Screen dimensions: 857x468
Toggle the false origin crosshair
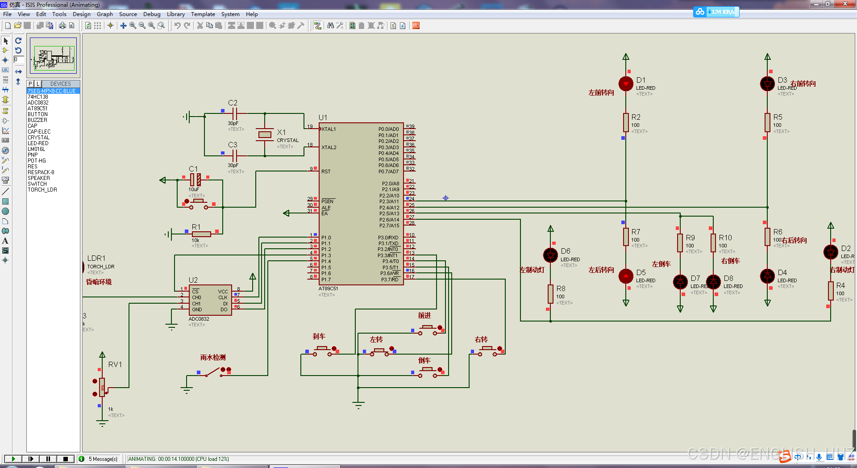tap(110, 25)
